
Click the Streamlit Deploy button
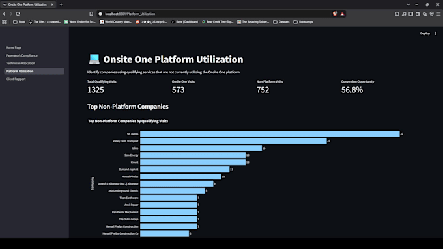425,33
